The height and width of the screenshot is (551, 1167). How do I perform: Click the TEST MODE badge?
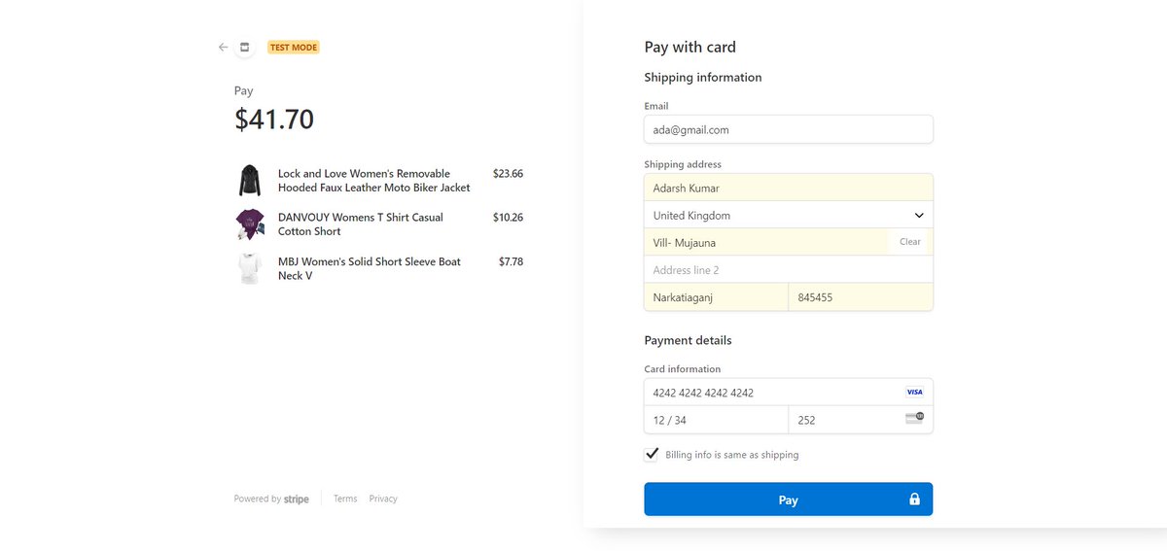[x=294, y=47]
